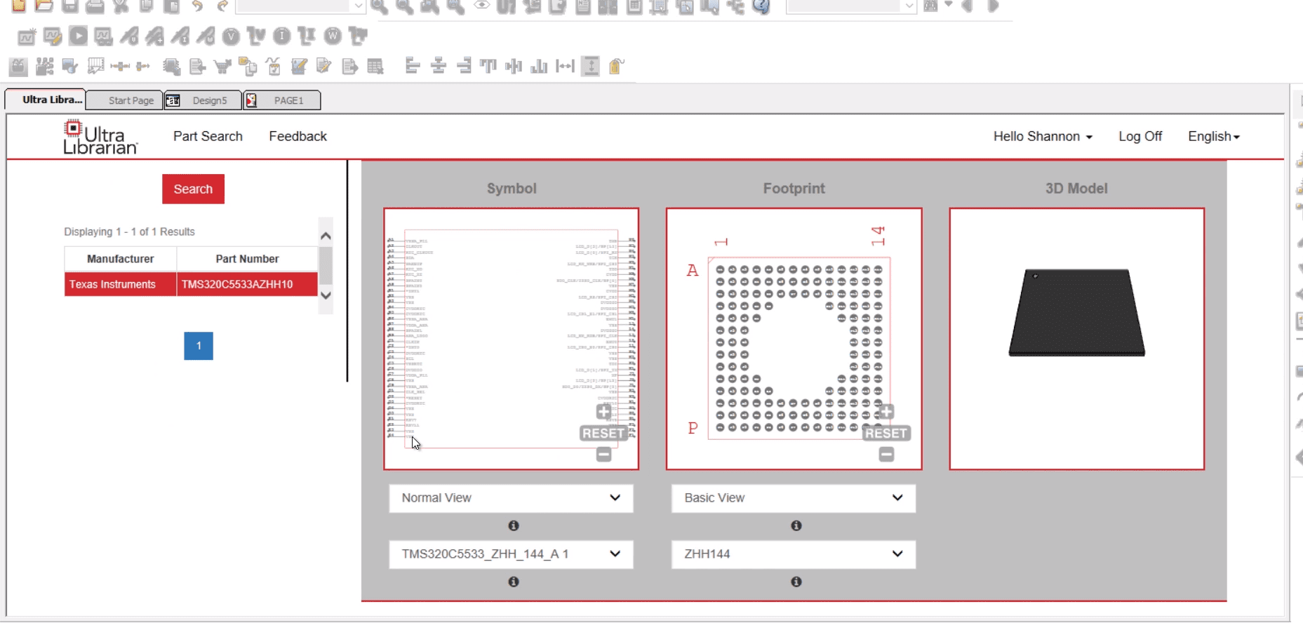Select the Power Dissipation marker probe tool

coord(206,36)
